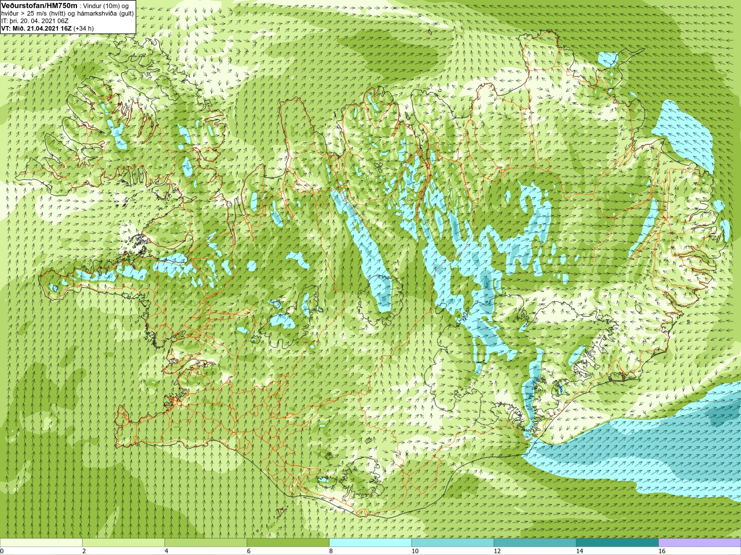The height and width of the screenshot is (555, 741).
Task: Choose the turquoise 10–12 m/s legend swatch
Action: (x=453, y=543)
